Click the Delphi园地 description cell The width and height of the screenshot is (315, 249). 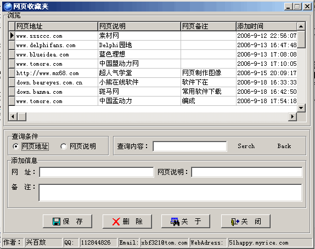139,45
